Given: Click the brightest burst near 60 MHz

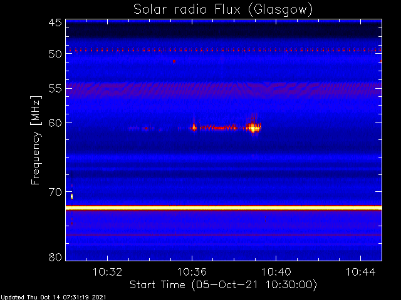Looking at the screenshot, I should (253, 127).
